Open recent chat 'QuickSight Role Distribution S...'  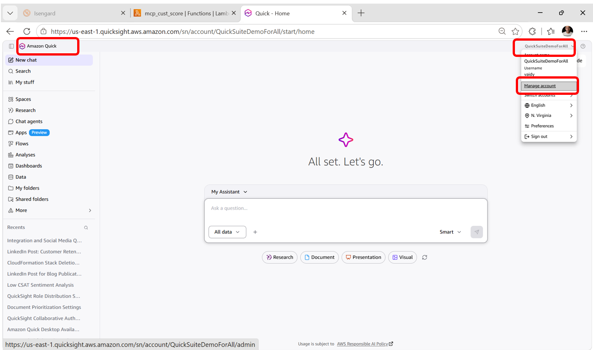click(44, 296)
